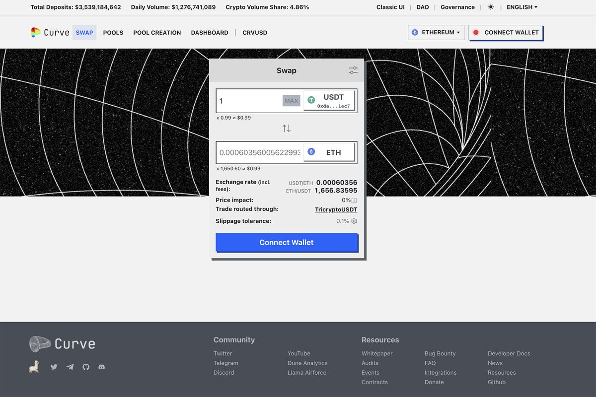This screenshot has height=397, width=596.
Task: Click the swap direction arrows icon
Action: pos(287,128)
